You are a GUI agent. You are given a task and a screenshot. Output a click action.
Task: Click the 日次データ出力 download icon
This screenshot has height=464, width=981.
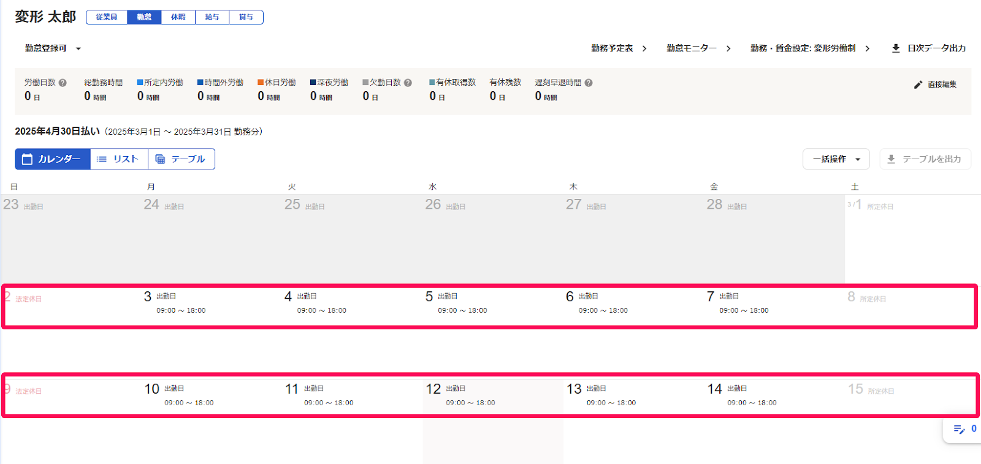[896, 48]
